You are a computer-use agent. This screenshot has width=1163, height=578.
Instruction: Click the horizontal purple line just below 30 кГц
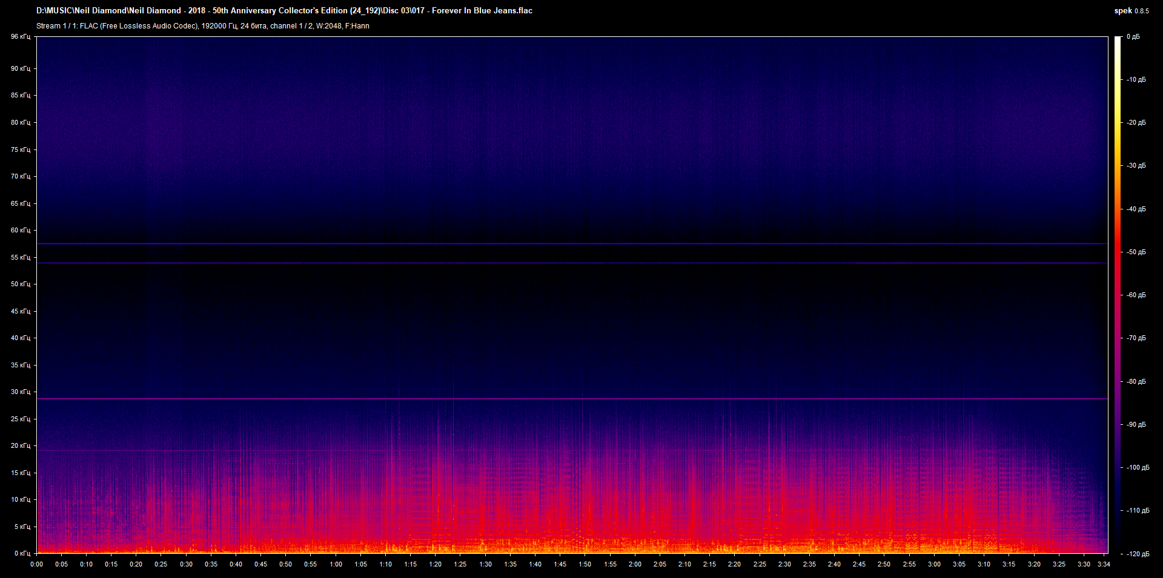click(x=572, y=399)
